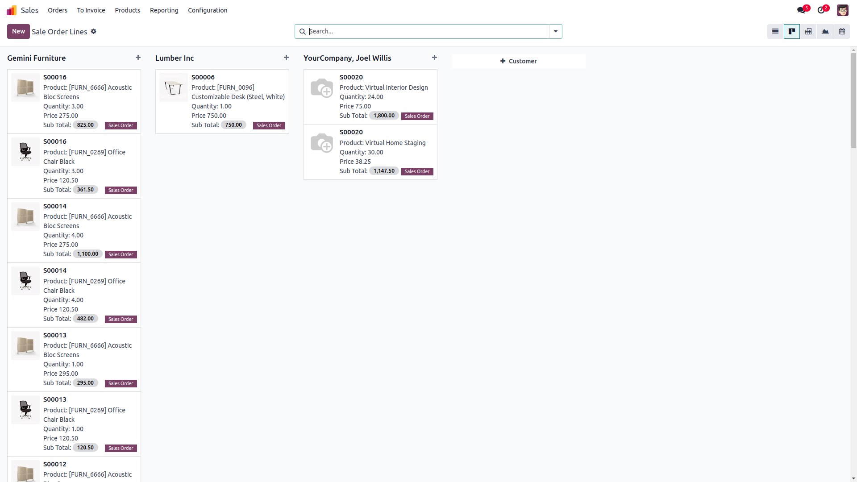The height and width of the screenshot is (482, 857).
Task: Click the plus in YourCompany, Joel Willis column
Action: click(434, 58)
